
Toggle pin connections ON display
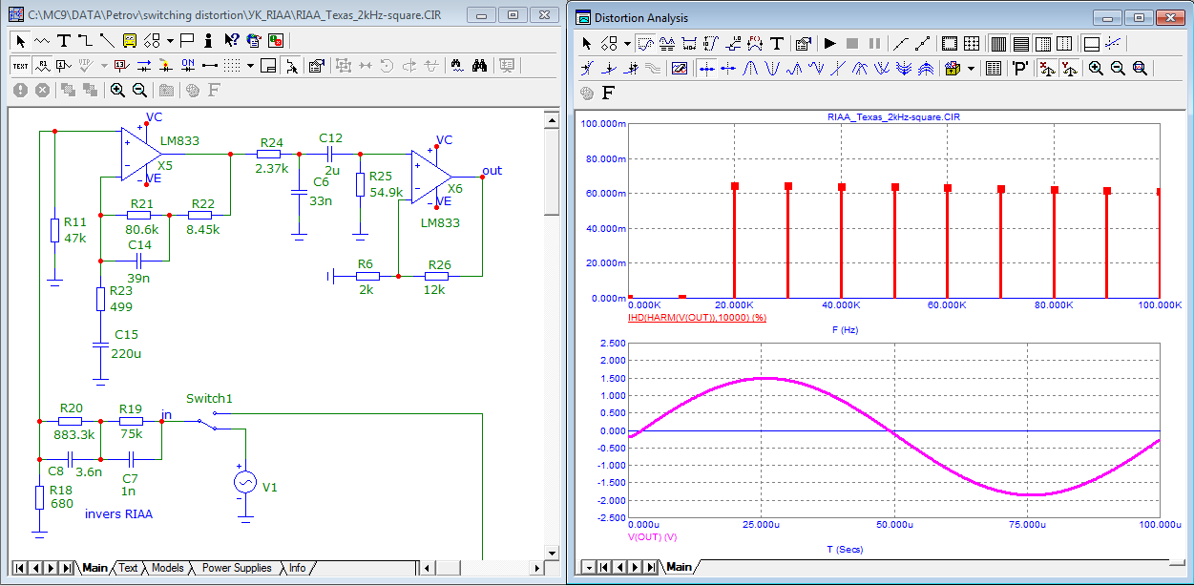188,65
